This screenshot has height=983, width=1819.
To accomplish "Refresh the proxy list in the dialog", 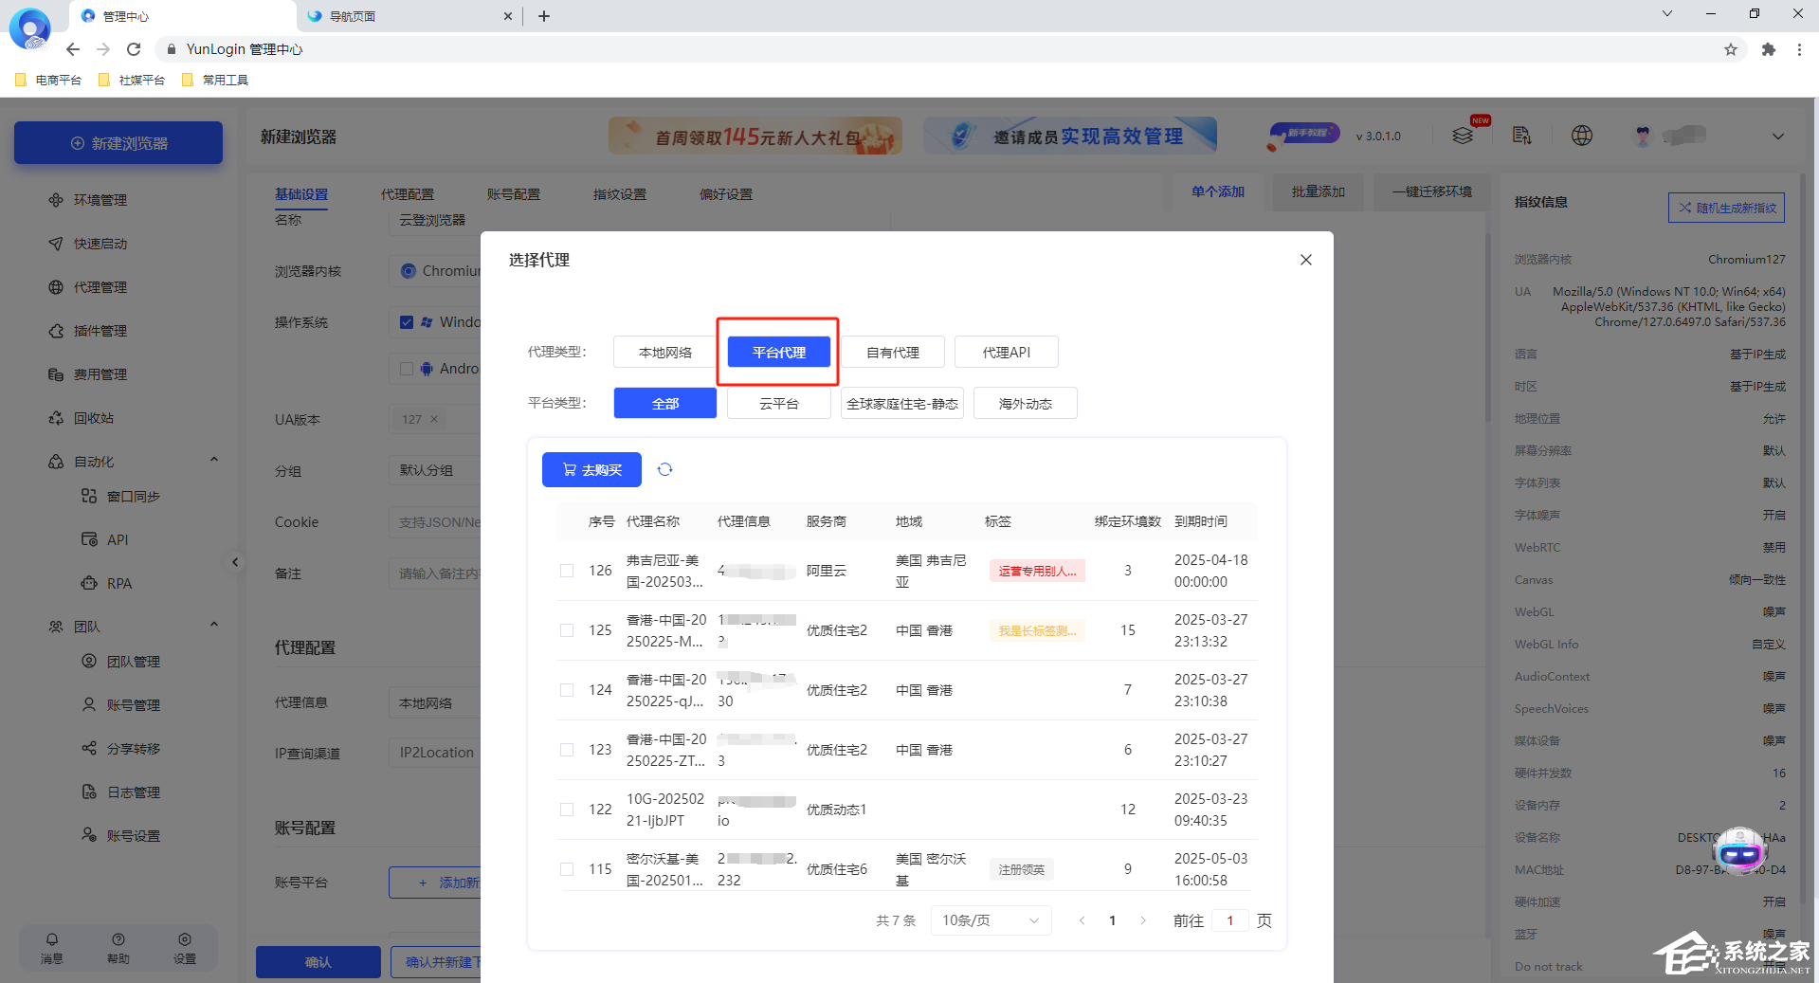I will point(664,469).
